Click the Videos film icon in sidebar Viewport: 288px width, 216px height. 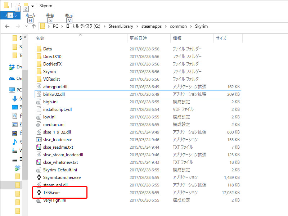tap(15, 133)
